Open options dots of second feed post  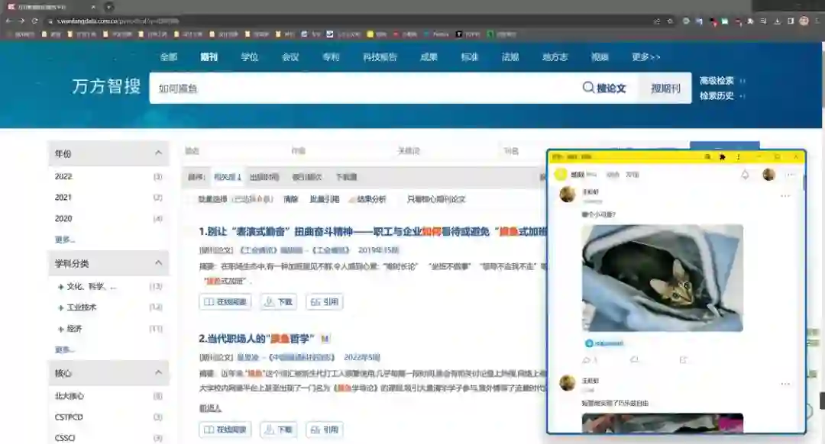pos(785,384)
